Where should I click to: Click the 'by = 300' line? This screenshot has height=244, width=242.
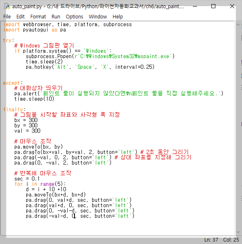(x=26, y=125)
